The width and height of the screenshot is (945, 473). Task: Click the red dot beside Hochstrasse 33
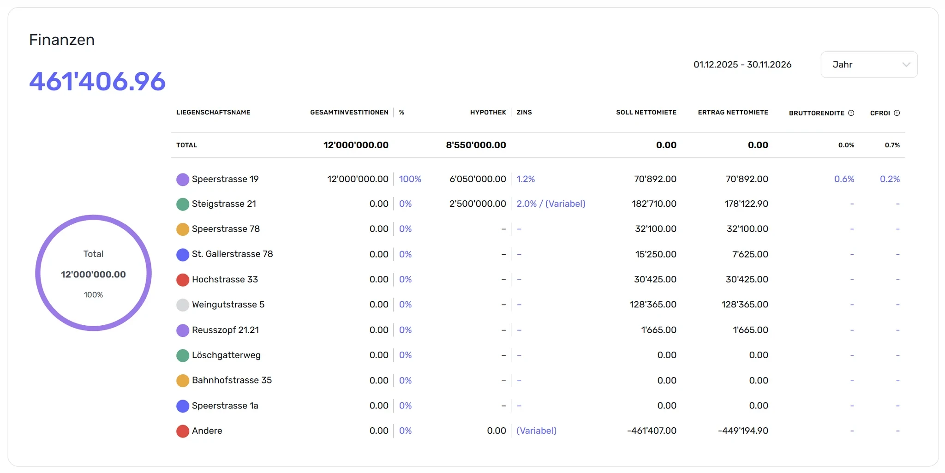point(183,280)
